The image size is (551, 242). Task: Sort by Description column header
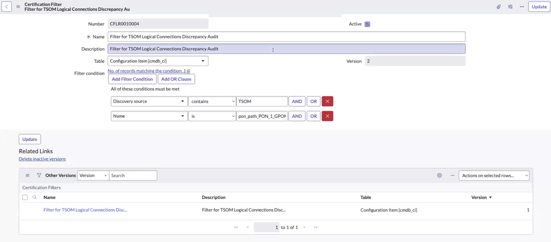click(214, 197)
